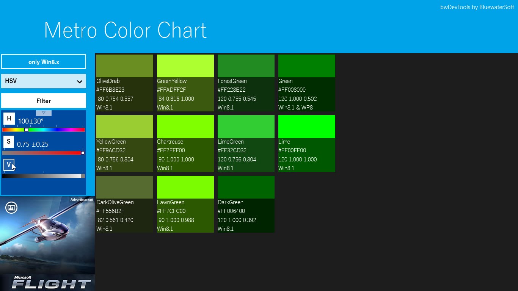Toggle the V value filter icon
The width and height of the screenshot is (518, 291).
[x=9, y=164]
